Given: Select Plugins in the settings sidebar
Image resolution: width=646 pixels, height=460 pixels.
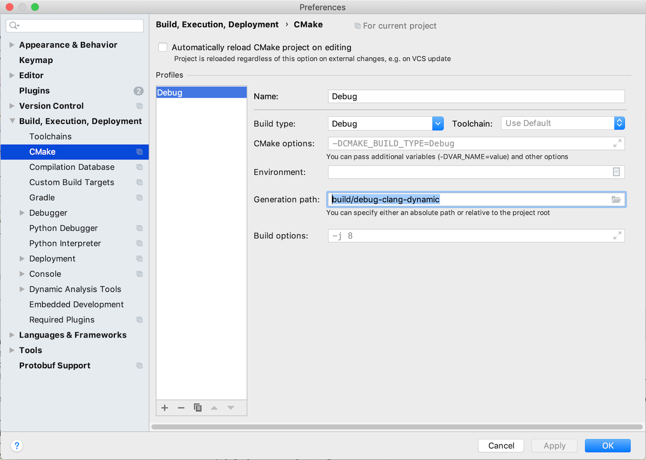Looking at the screenshot, I should [34, 90].
